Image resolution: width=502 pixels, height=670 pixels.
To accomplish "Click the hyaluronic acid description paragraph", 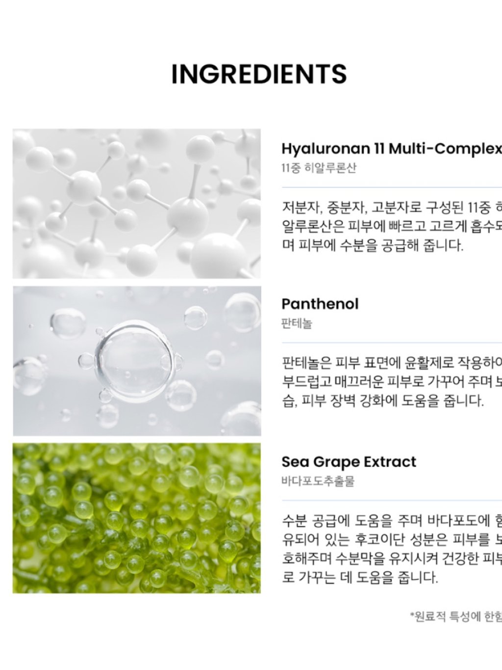I will 392,226.
